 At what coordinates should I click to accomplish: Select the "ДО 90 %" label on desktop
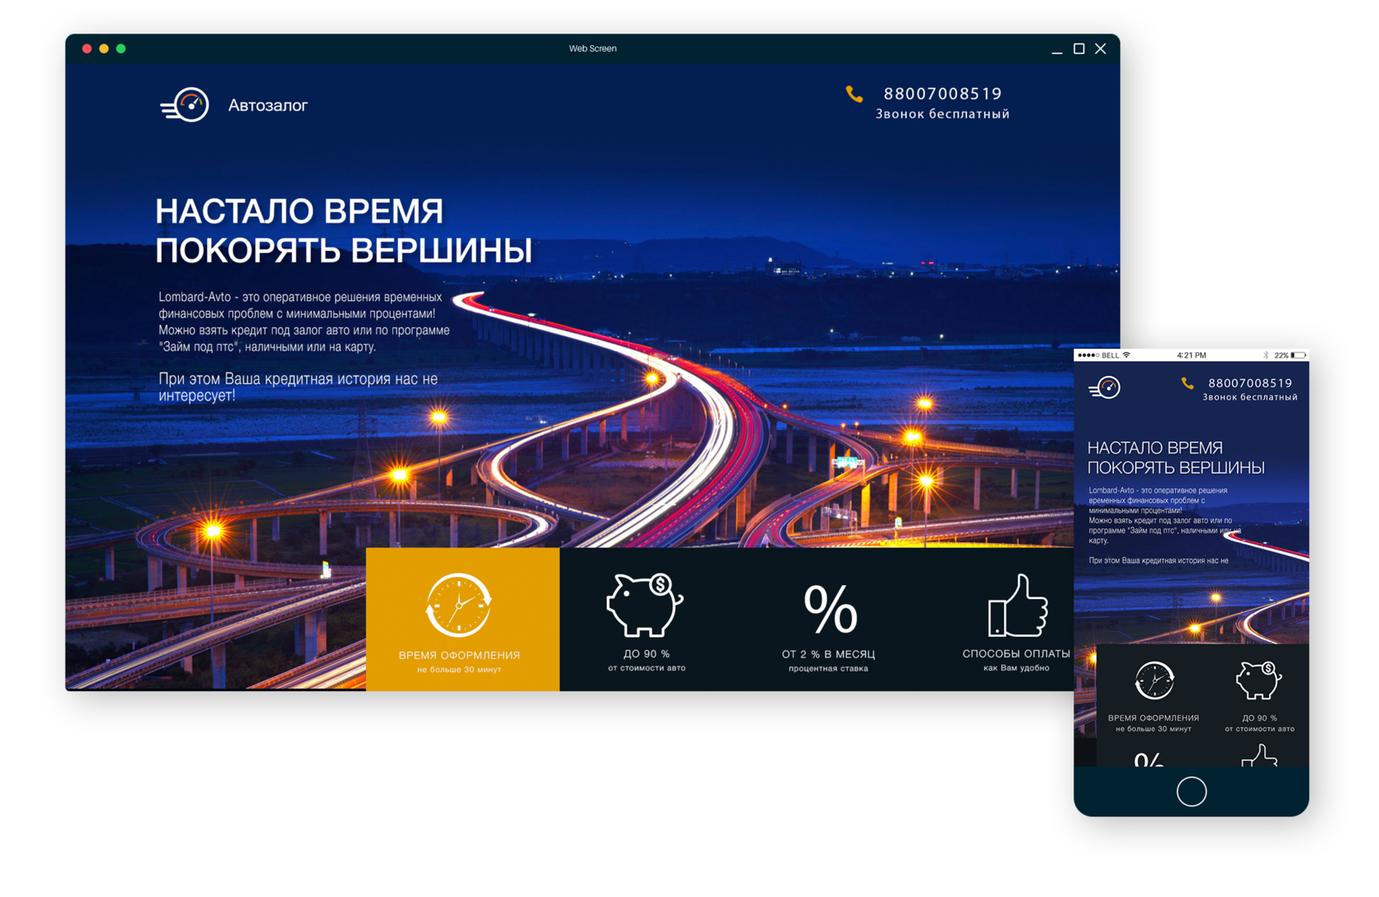pos(647,654)
